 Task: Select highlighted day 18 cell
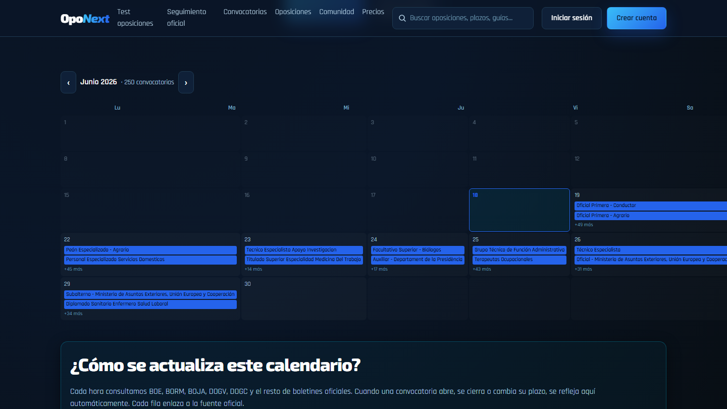point(520,210)
